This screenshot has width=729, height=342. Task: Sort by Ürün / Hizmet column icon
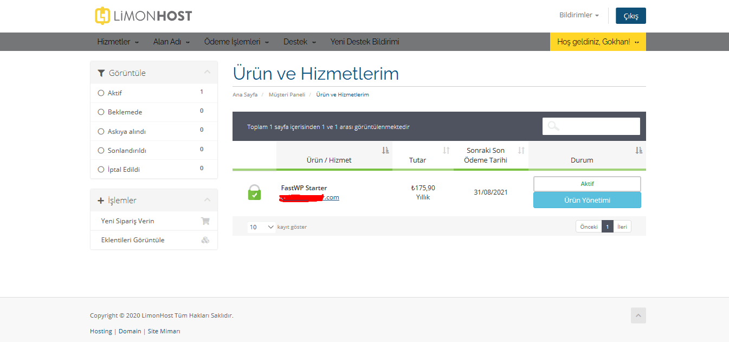click(385, 150)
